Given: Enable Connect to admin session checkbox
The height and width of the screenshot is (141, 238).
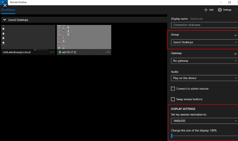Looking at the screenshot, I should click(x=173, y=89).
